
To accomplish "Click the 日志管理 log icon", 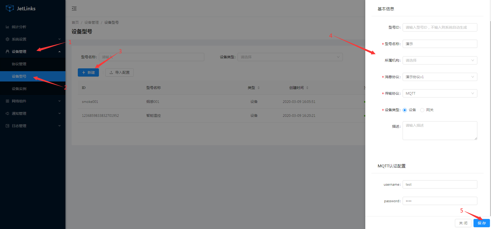I will 7,126.
